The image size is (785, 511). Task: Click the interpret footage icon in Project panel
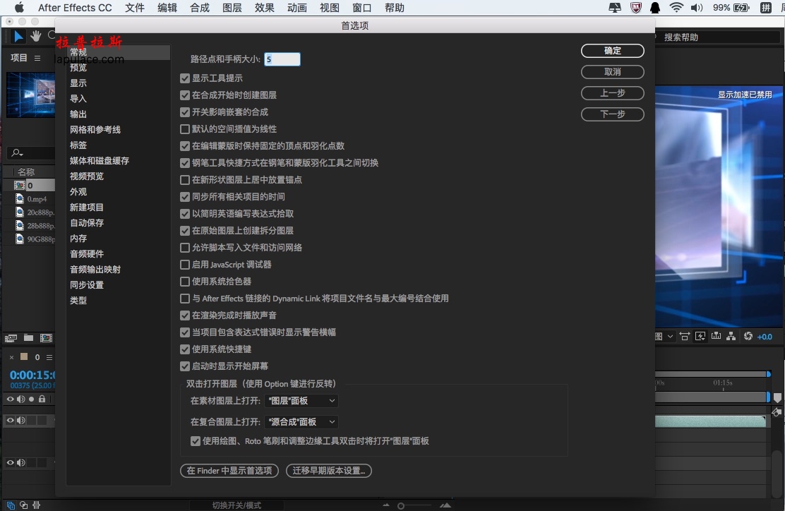tap(11, 338)
